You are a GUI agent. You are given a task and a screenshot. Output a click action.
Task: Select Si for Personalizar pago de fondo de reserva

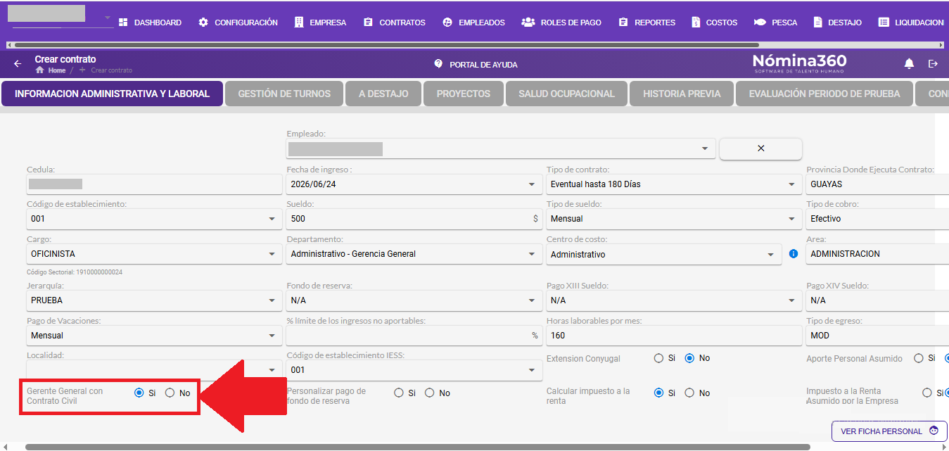point(399,393)
